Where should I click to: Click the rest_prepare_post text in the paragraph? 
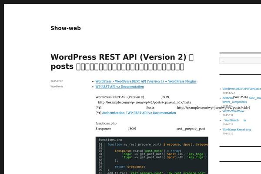coord(191,129)
